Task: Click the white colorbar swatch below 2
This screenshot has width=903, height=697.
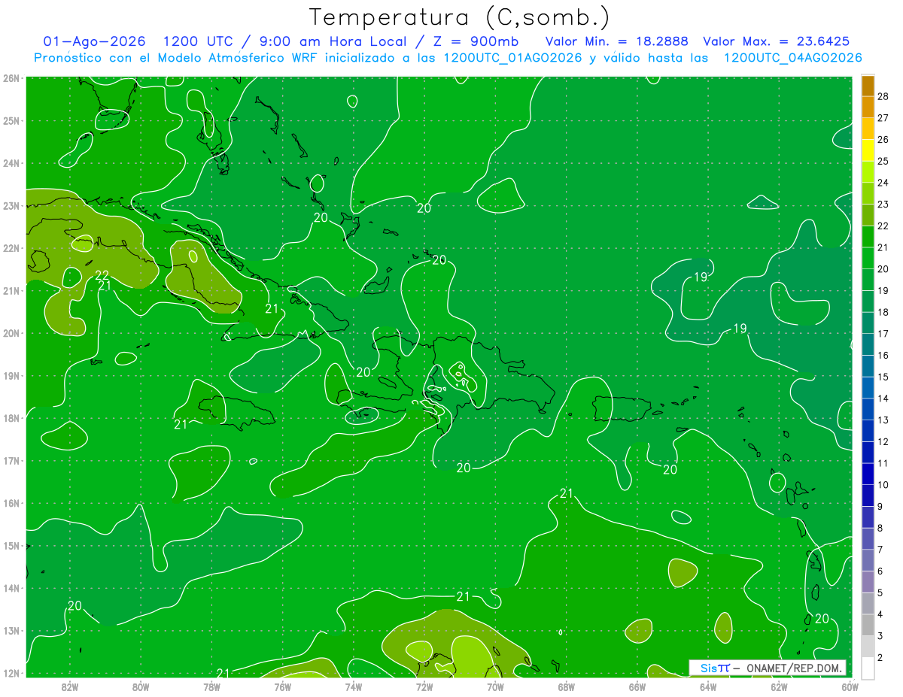Action: [868, 668]
